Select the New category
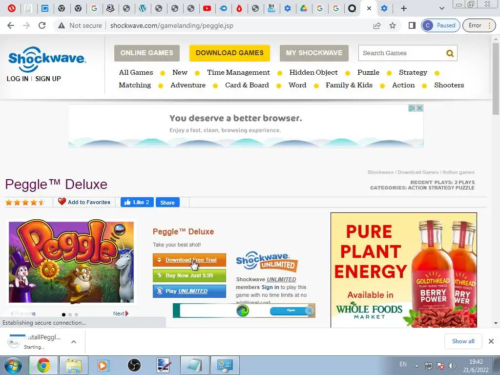 (180, 72)
